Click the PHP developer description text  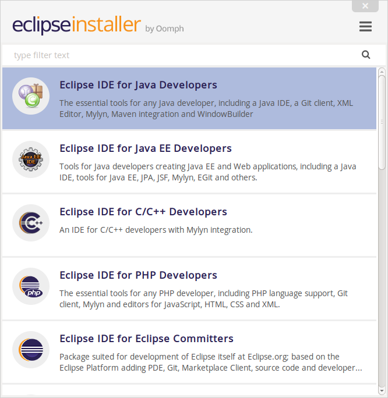click(x=203, y=299)
